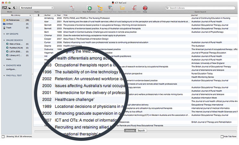The width and height of the screenshot is (239, 145).
Task: Switch to Local Library mode icon
Action: click(x=4, y=8)
